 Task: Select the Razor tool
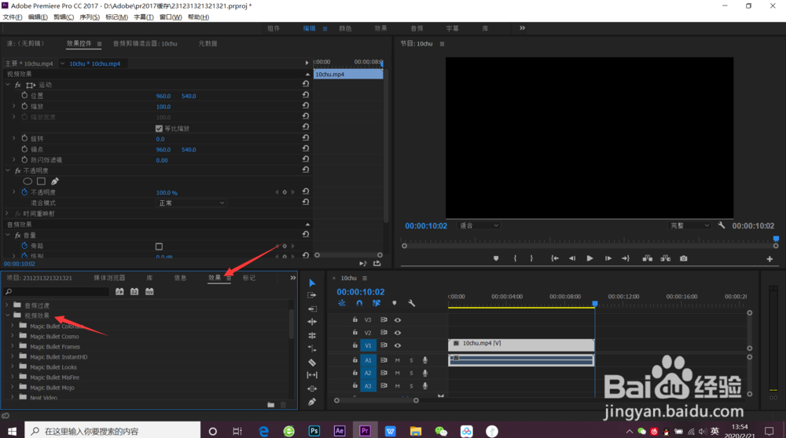312,362
